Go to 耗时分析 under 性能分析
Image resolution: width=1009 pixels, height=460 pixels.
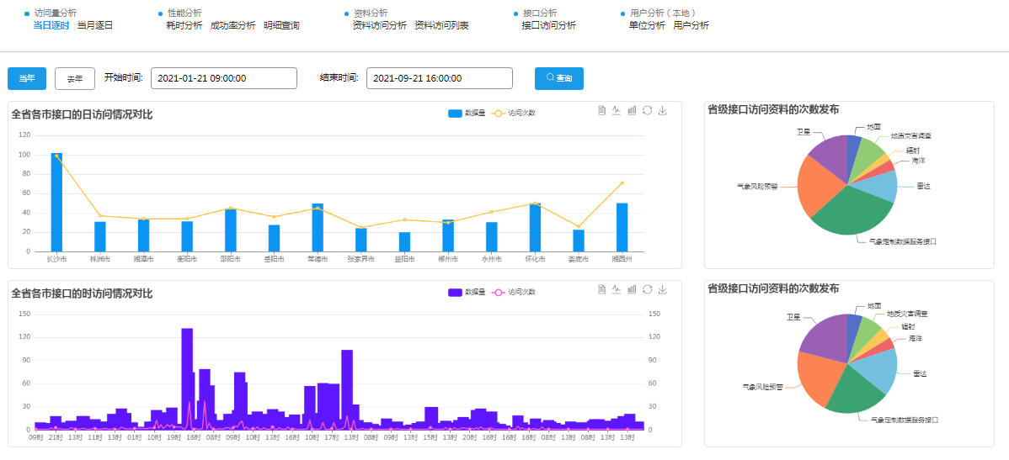(x=184, y=26)
